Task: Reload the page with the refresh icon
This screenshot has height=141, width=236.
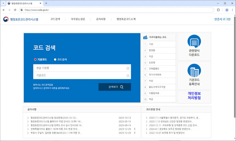Action: click(x=15, y=10)
